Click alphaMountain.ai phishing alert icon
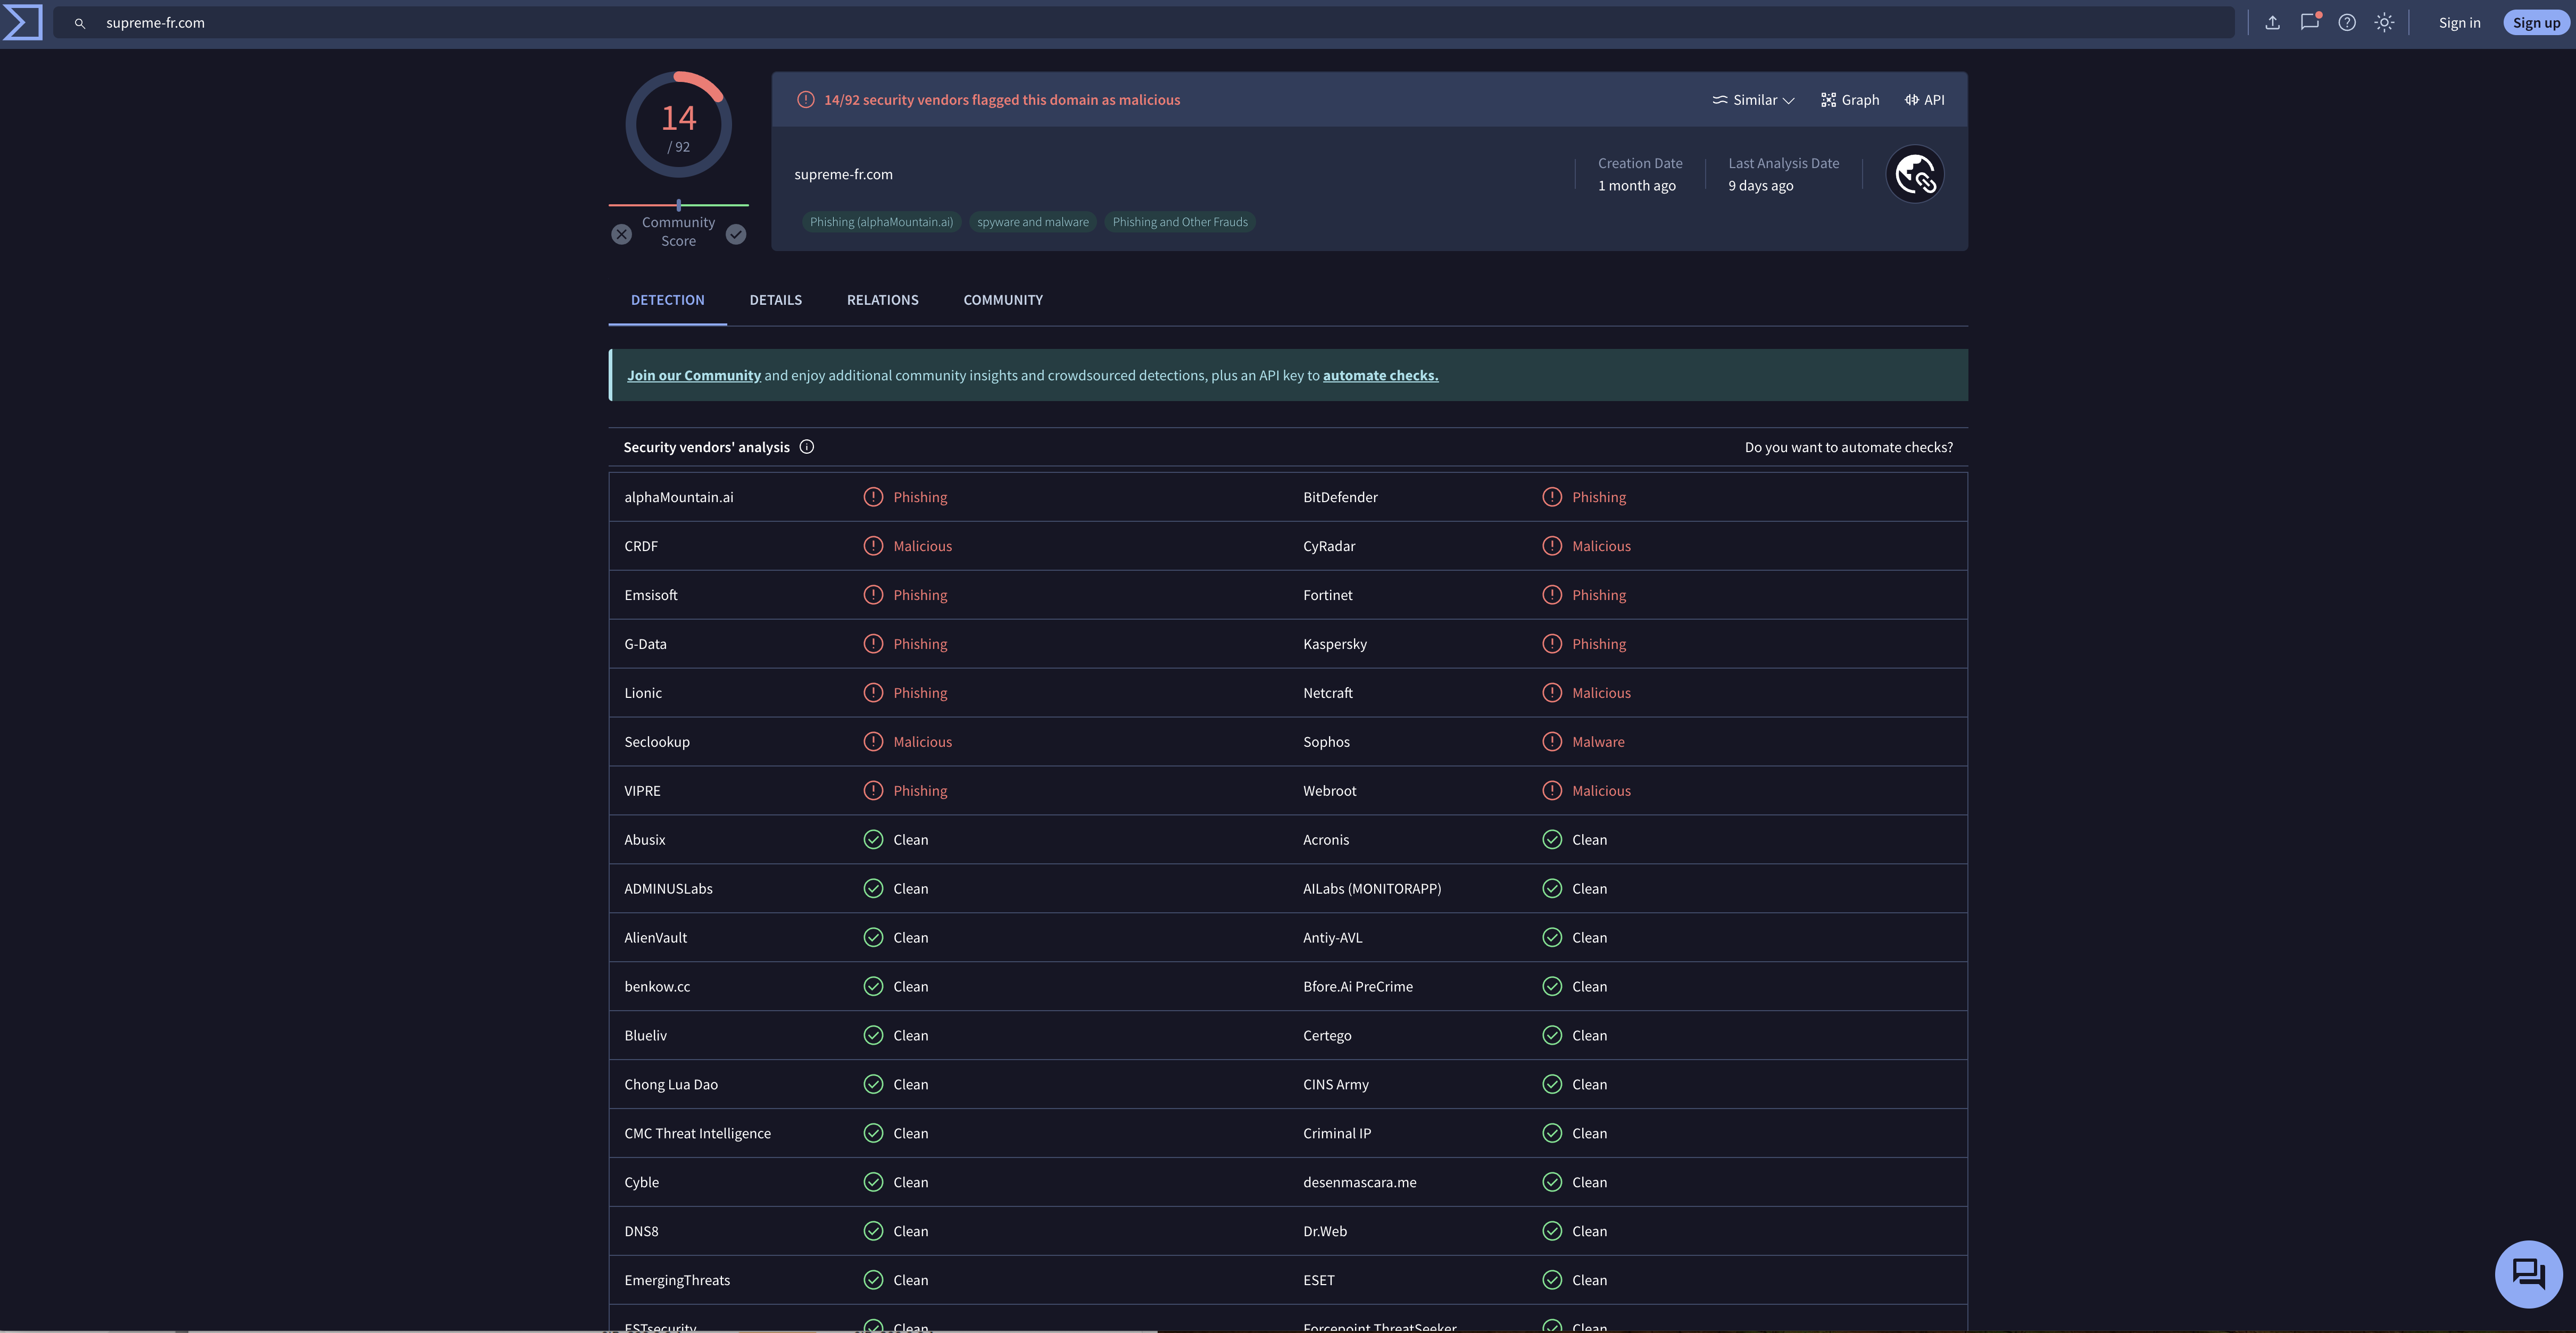Screen dimensions: 2576x1333 [873, 497]
